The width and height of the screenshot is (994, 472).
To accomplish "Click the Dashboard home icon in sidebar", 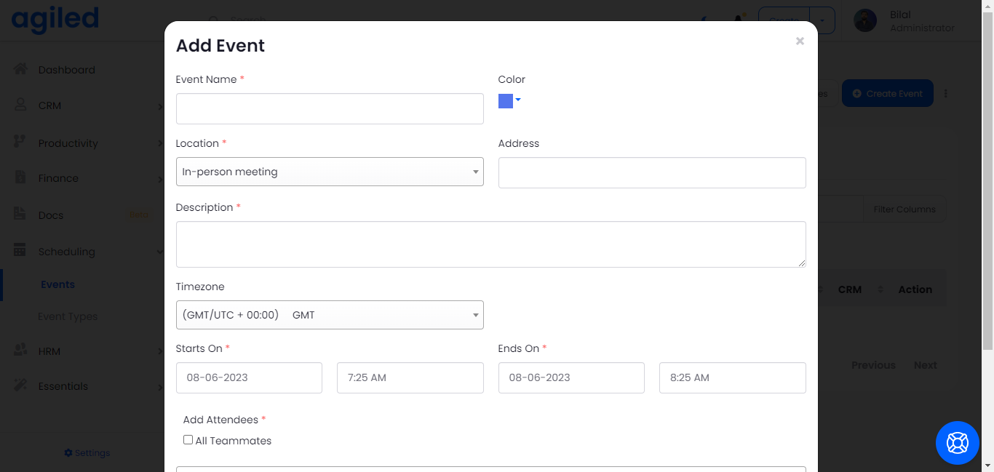I will click(x=20, y=69).
